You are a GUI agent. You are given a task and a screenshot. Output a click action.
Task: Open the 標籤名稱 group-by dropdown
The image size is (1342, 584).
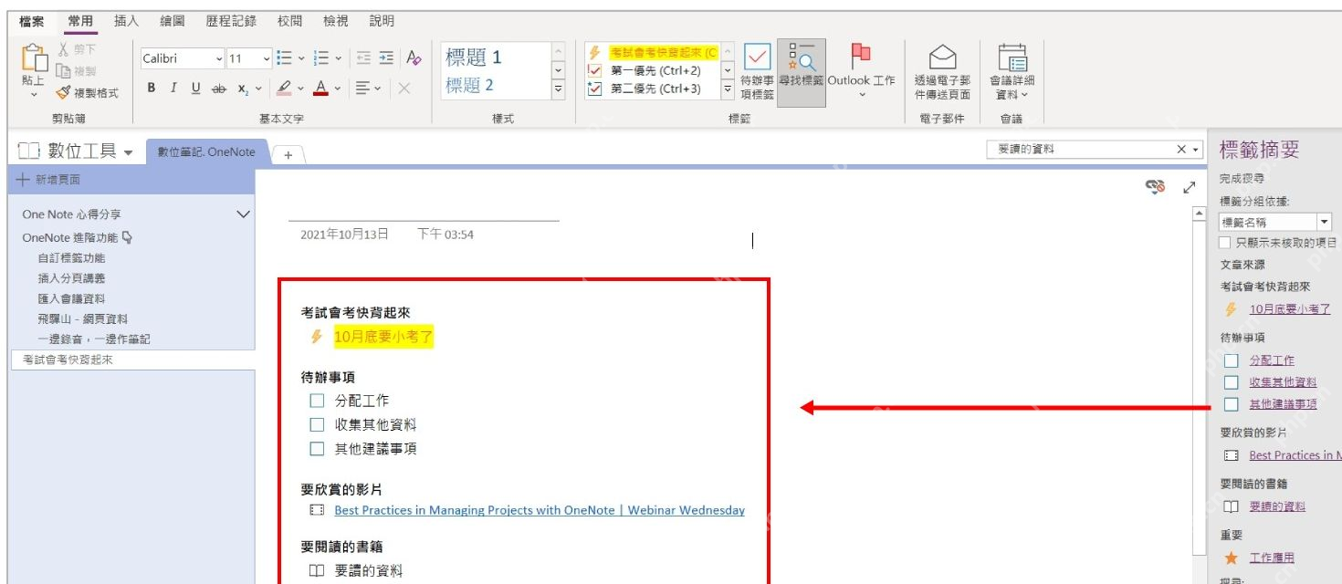pyautogui.click(x=1324, y=222)
